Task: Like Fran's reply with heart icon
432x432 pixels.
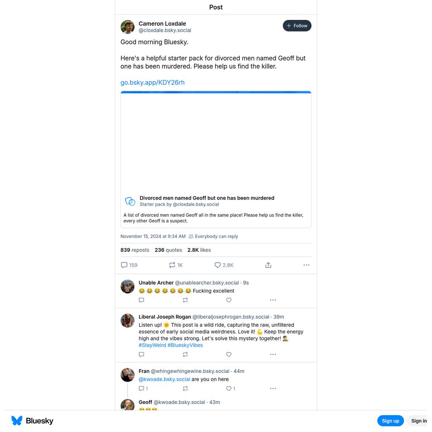Action: (231, 388)
